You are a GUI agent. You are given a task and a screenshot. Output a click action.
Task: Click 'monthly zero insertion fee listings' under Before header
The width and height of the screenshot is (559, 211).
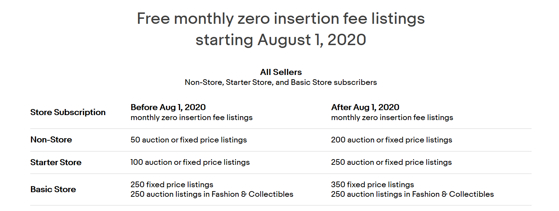tap(191, 118)
